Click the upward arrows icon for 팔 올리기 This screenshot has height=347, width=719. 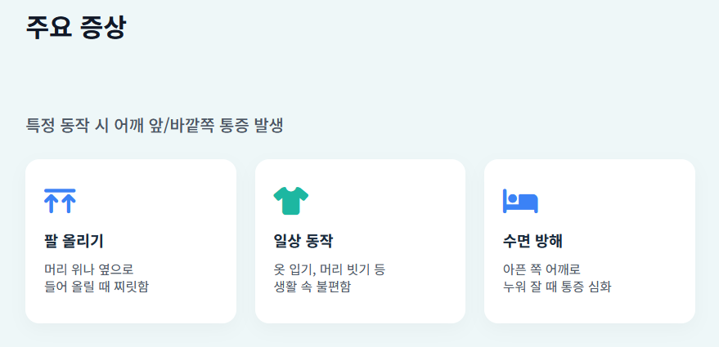pyautogui.click(x=60, y=201)
